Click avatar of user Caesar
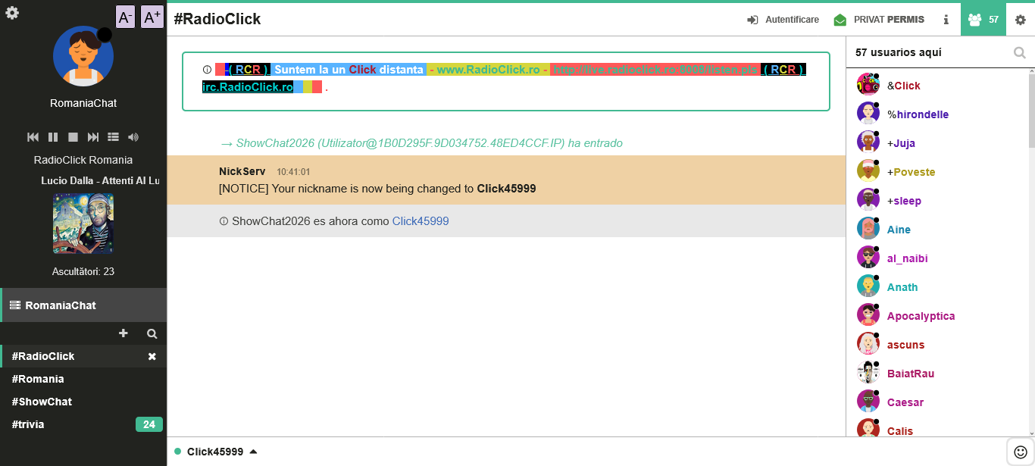The image size is (1035, 466). (868, 401)
